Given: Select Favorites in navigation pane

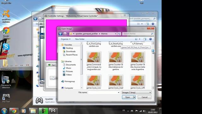Looking at the screenshot, I should (68, 45).
